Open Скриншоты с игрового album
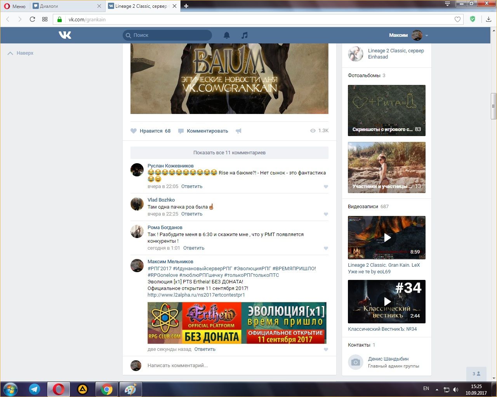The height and width of the screenshot is (397, 497). (x=387, y=110)
